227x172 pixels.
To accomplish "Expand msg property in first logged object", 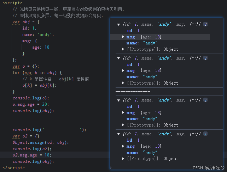I will pyautogui.click(x=123, y=37).
